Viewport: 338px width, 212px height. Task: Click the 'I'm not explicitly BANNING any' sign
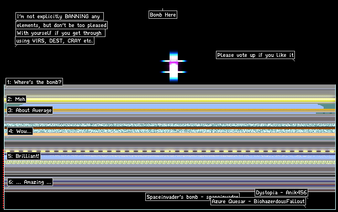(x=60, y=17)
